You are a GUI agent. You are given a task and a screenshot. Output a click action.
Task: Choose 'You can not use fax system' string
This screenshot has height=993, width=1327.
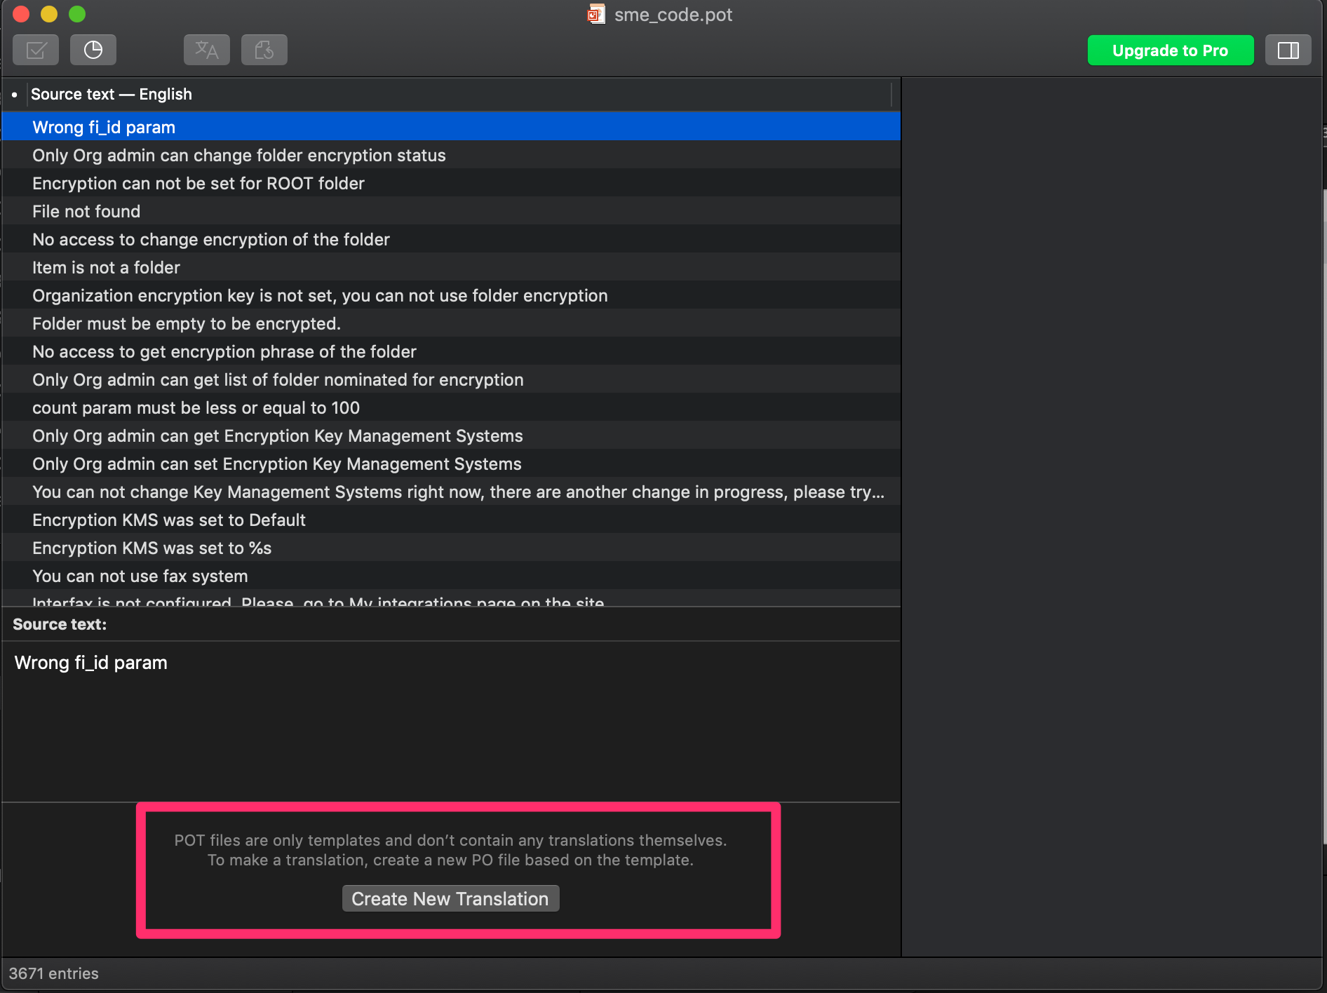pos(140,576)
